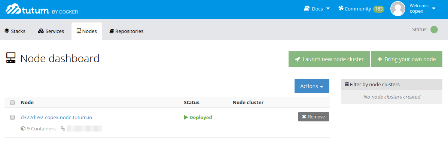The width and height of the screenshot is (448, 148).
Task: Click the Node cluster column header
Action: pos(248,103)
